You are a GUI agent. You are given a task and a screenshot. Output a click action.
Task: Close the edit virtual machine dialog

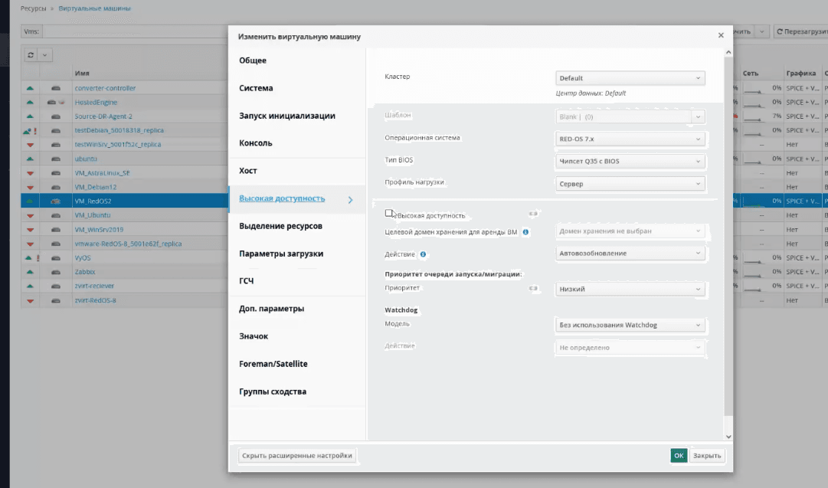tap(721, 35)
